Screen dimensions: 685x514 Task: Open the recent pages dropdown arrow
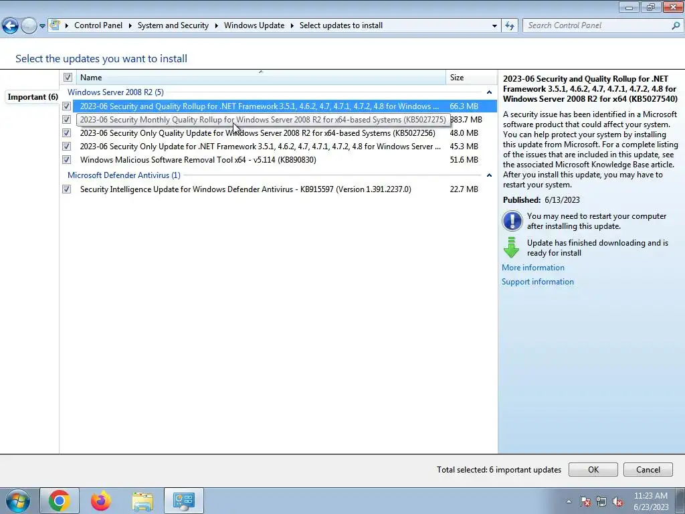[x=42, y=26]
